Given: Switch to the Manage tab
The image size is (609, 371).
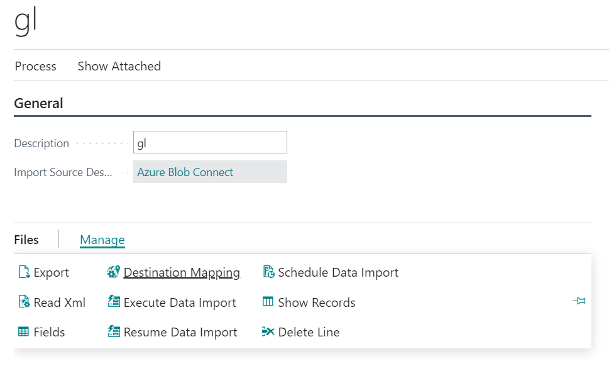Looking at the screenshot, I should [102, 240].
